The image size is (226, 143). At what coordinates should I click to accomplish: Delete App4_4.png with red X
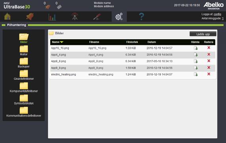209,54
